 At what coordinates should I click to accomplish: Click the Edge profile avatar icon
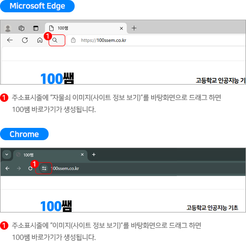(x=7, y=29)
